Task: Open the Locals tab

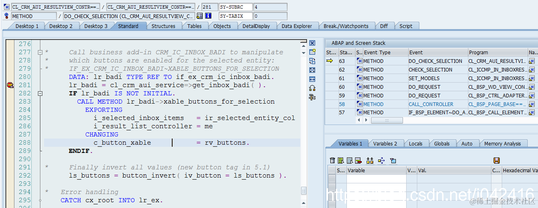Action: [x=415, y=143]
